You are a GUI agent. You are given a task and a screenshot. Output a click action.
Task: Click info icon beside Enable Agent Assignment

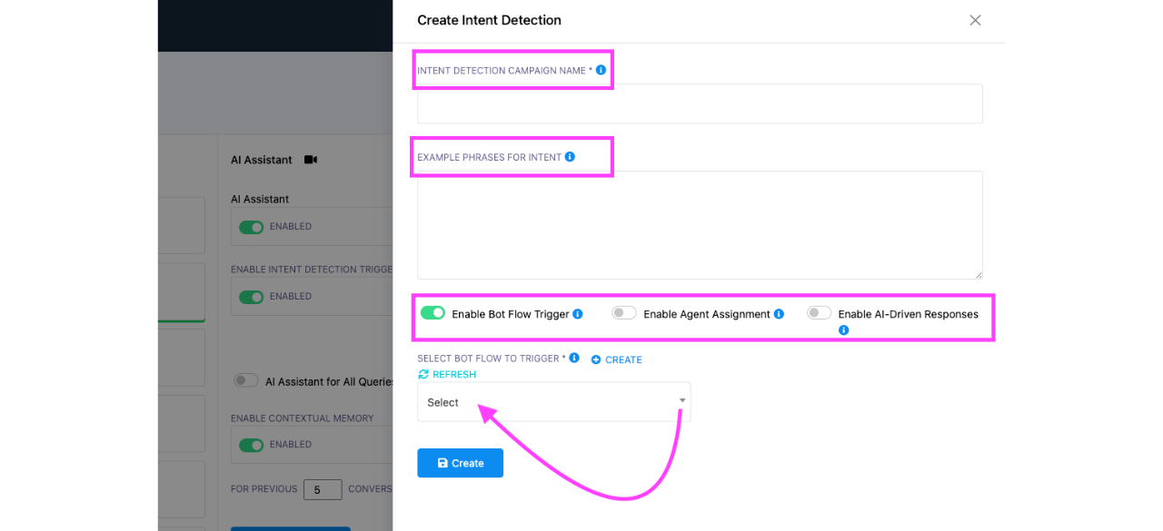(x=779, y=314)
